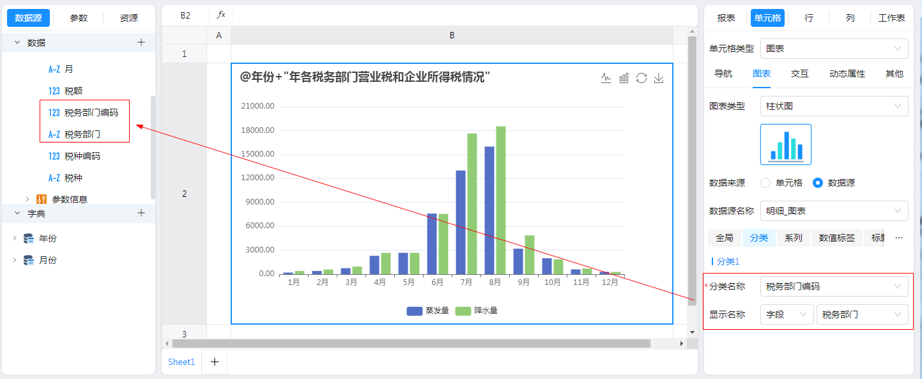Open the 单元格类型 dropdown

(x=834, y=49)
